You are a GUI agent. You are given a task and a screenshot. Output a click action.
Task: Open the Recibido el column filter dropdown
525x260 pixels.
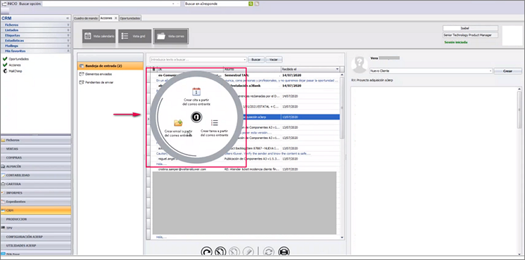336,69
